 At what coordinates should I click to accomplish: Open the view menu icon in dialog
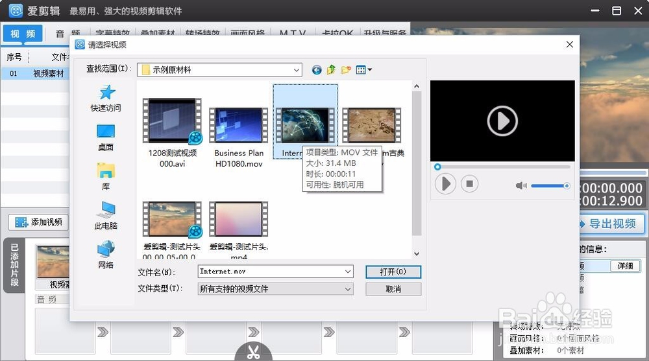tap(363, 70)
